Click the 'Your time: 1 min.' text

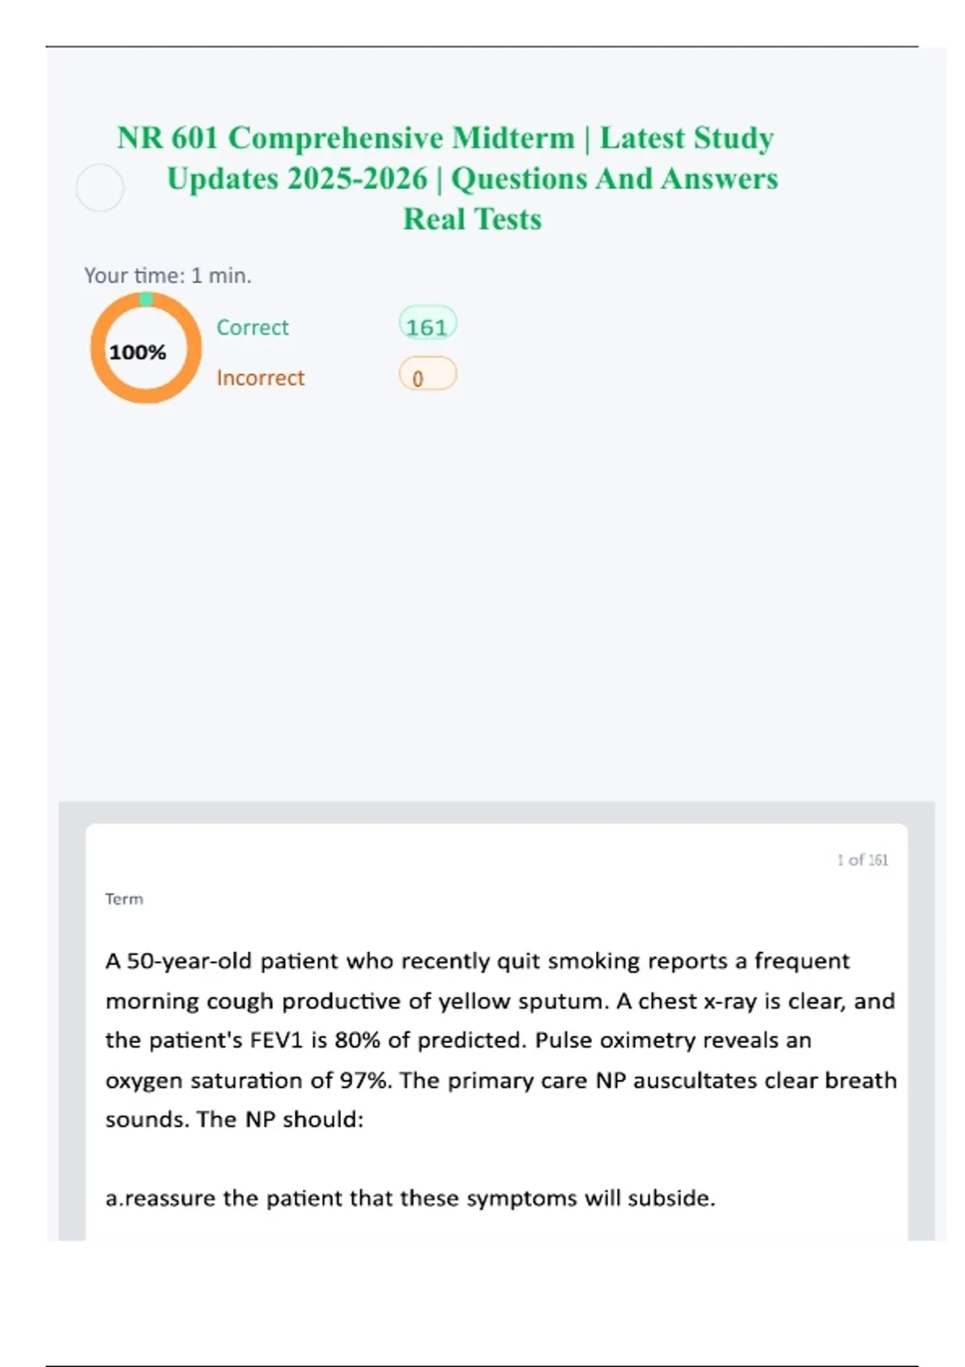coord(167,276)
